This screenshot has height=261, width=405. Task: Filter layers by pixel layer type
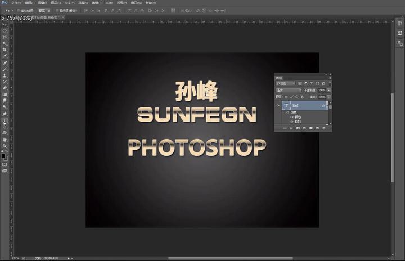coord(300,83)
